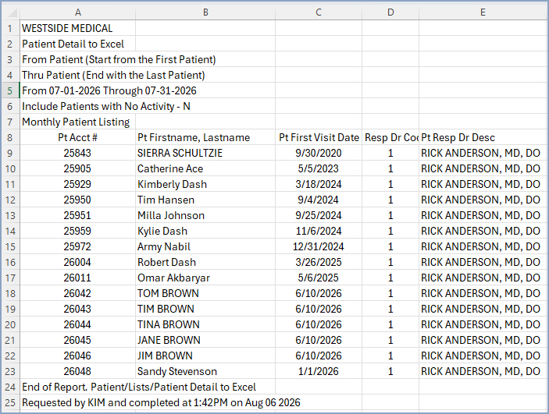Click account number 25972
Screen dimensions: 549x414
tap(78, 247)
